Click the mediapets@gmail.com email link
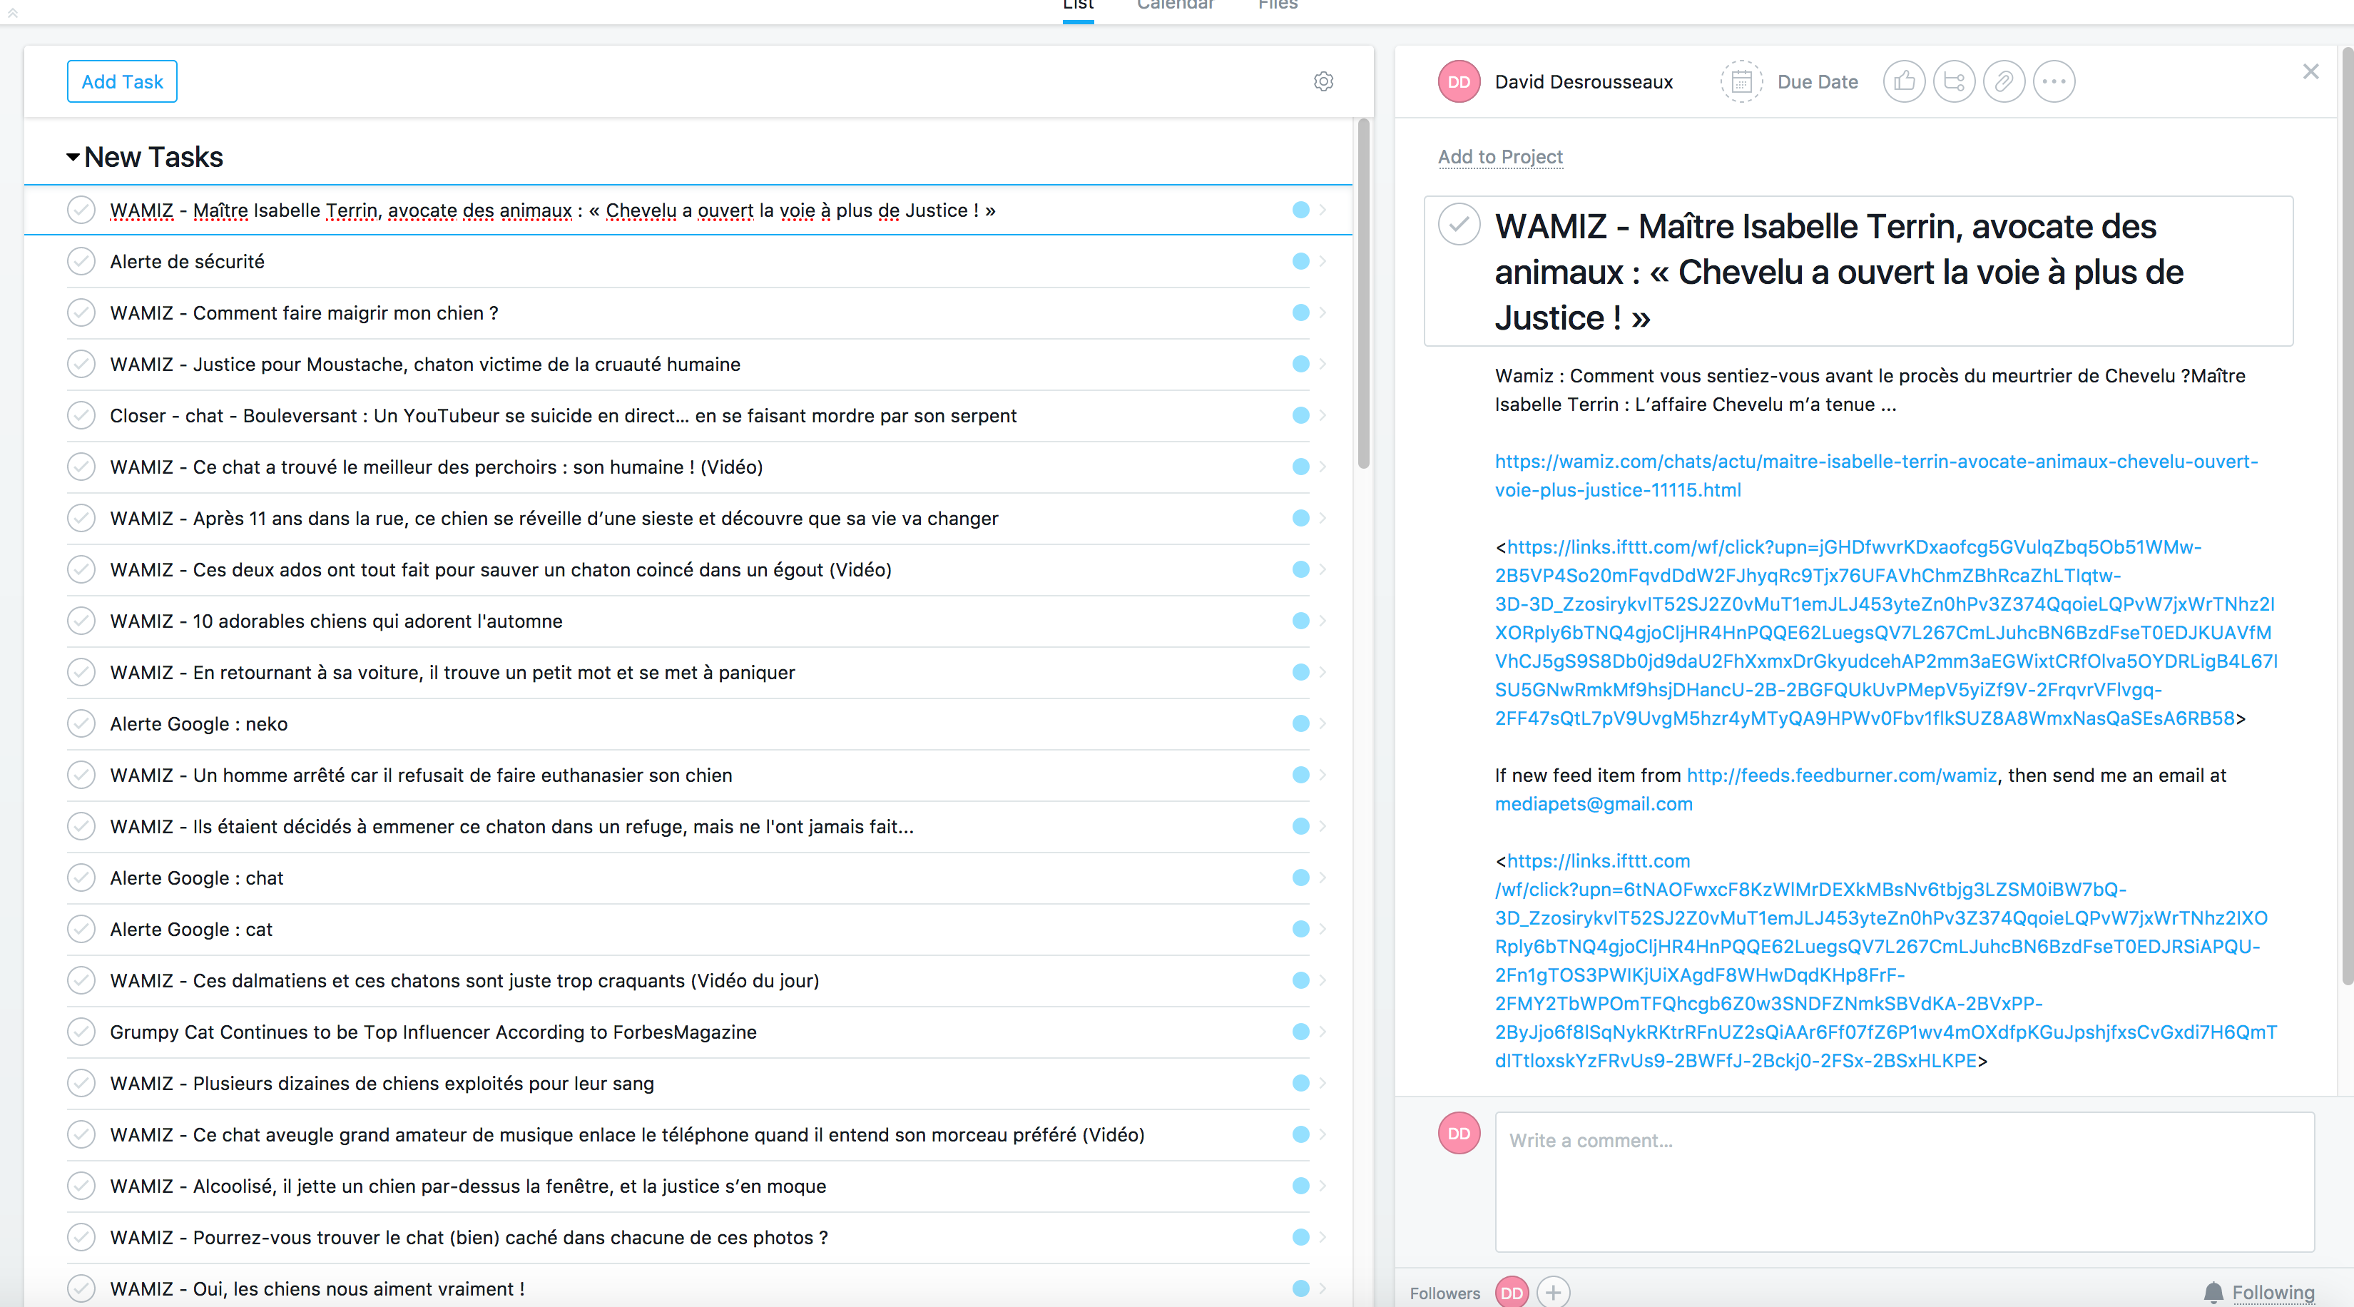This screenshot has height=1307, width=2354. tap(1594, 804)
